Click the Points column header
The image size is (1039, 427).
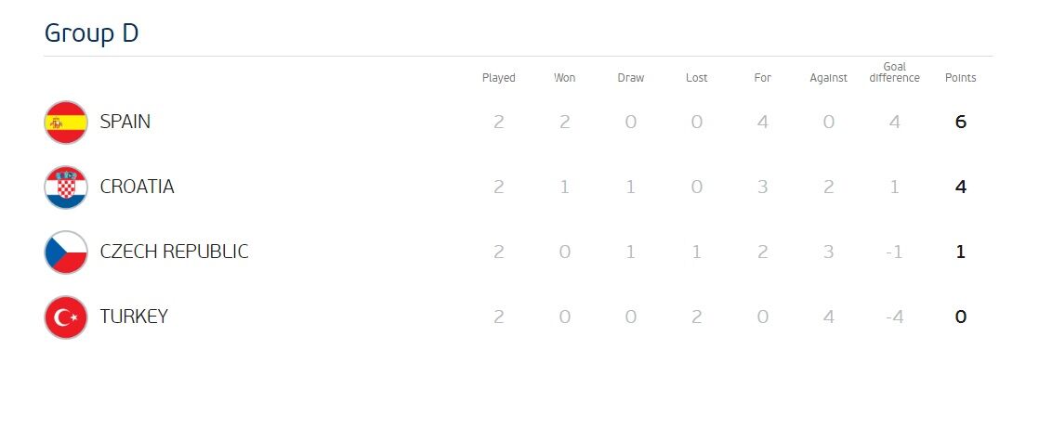pyautogui.click(x=960, y=78)
